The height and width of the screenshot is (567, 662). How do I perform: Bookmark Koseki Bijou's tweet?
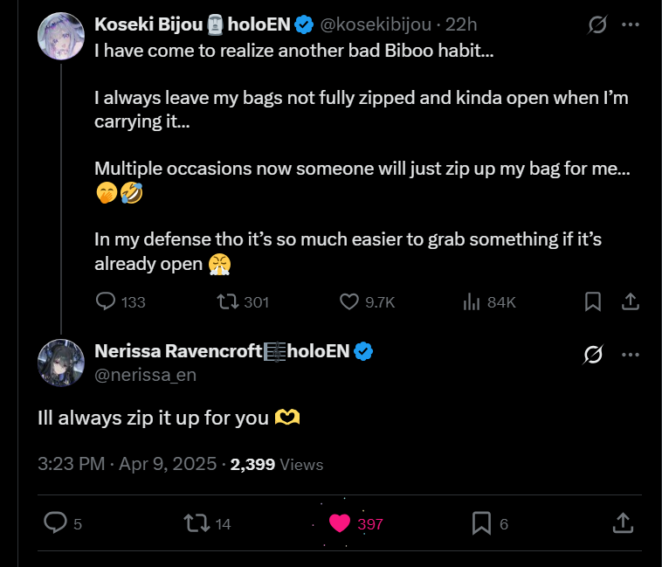click(592, 301)
